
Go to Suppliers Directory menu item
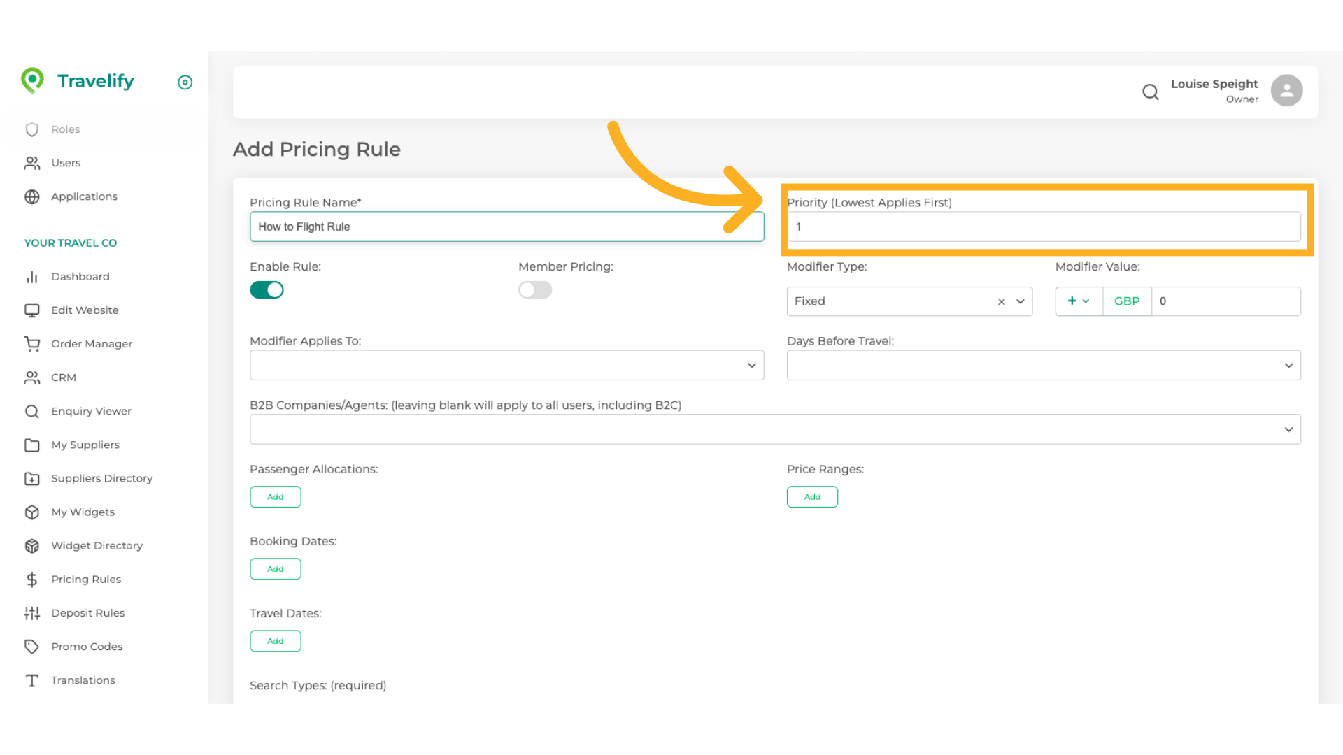(x=101, y=479)
